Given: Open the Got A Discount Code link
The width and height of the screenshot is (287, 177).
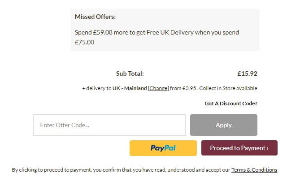Looking at the screenshot, I should [231, 104].
